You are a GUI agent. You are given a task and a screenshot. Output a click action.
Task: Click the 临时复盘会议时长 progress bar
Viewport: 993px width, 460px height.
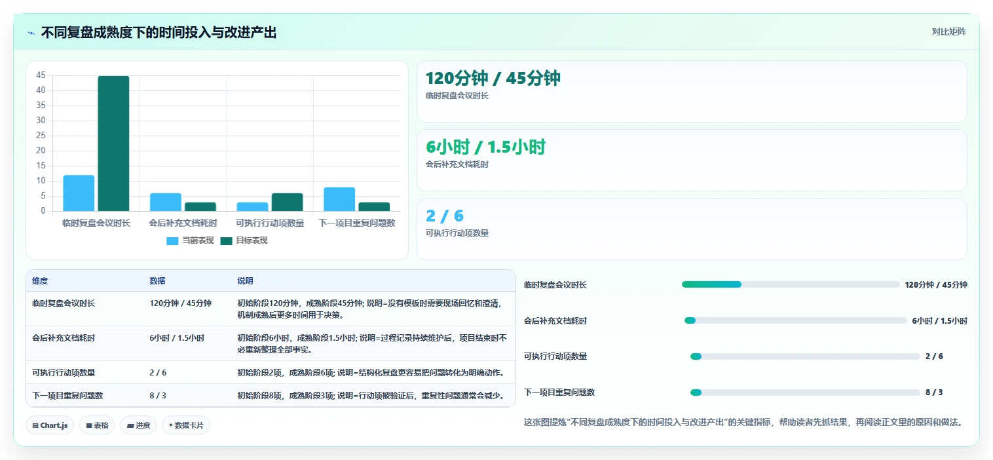(x=791, y=284)
